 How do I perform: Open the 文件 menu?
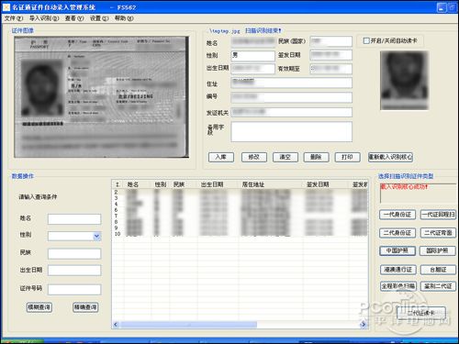coord(14,18)
